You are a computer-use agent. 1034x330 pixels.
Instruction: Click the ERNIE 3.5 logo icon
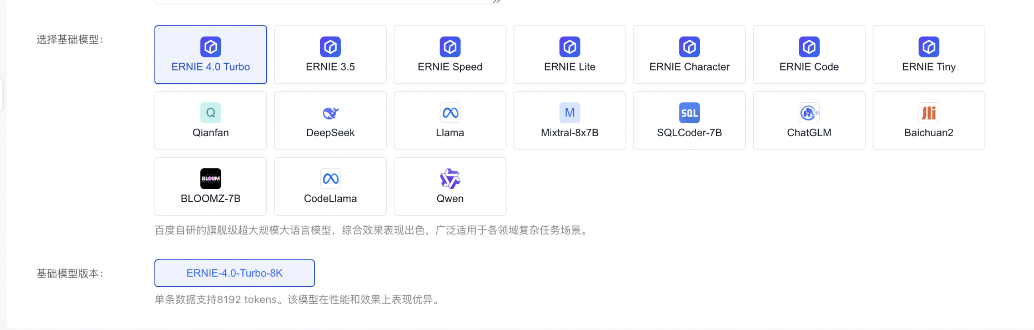[x=330, y=47]
